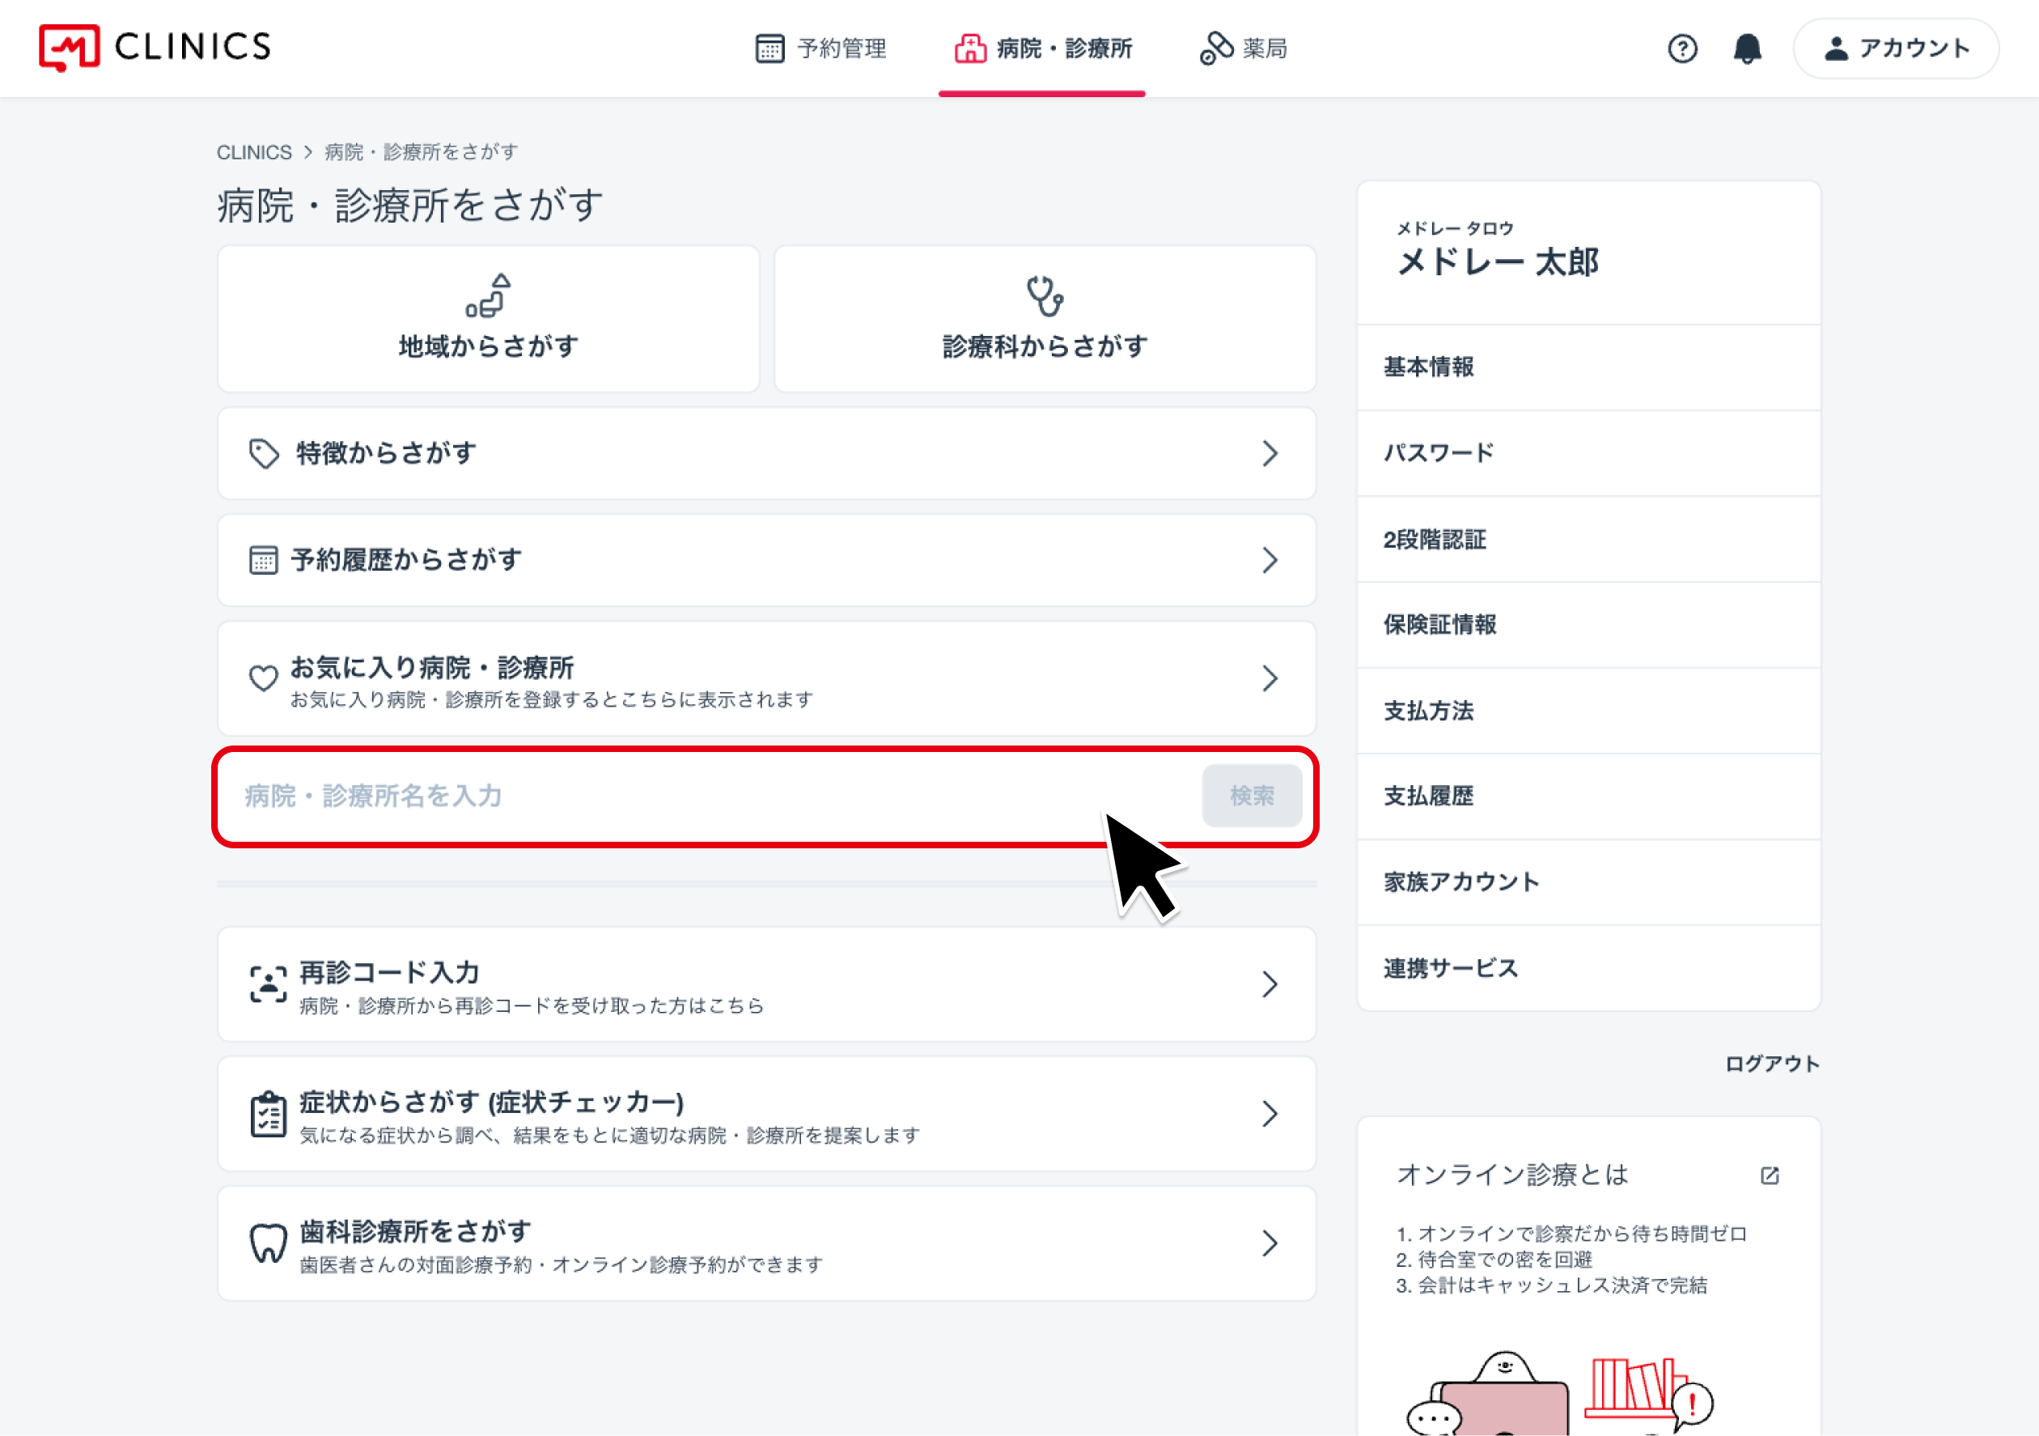Open 保険証情報 in account menu
Screen dimensions: 2039x1436
[1588, 625]
